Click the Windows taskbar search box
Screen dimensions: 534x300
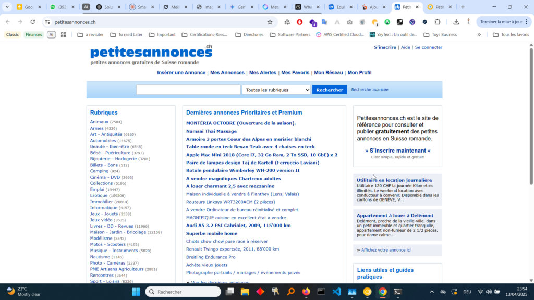pyautogui.click(x=183, y=292)
